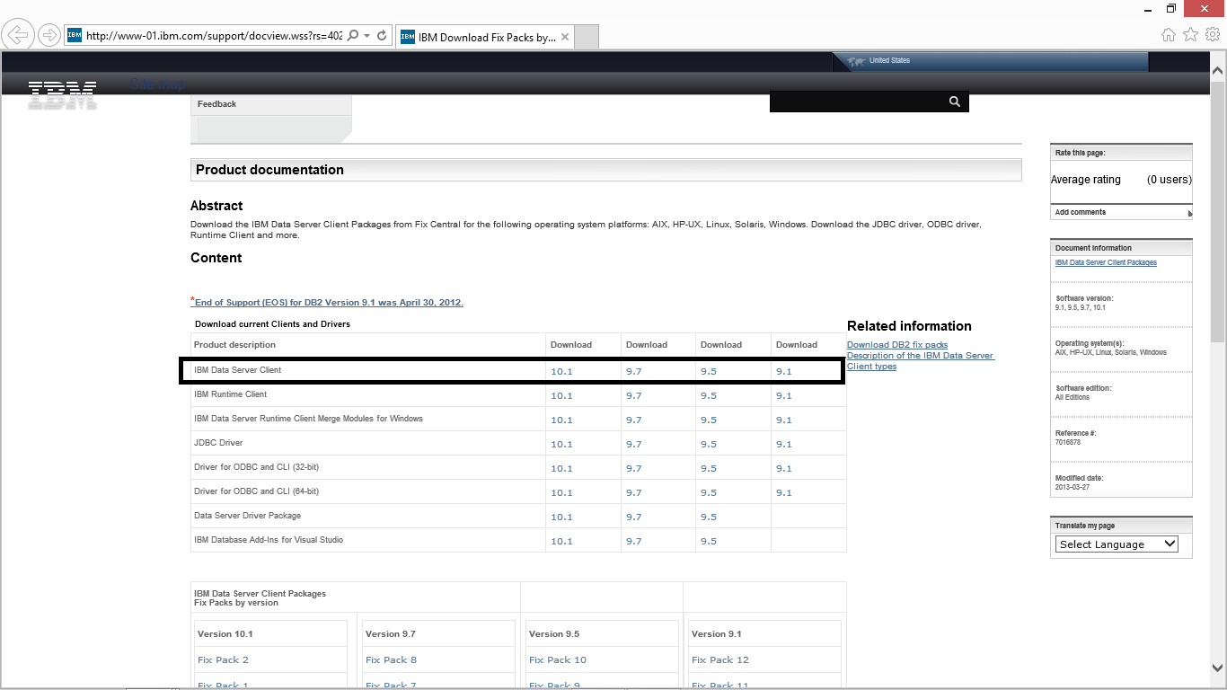Download ODBC and CLI 64-bit driver 10.1

coord(561,492)
